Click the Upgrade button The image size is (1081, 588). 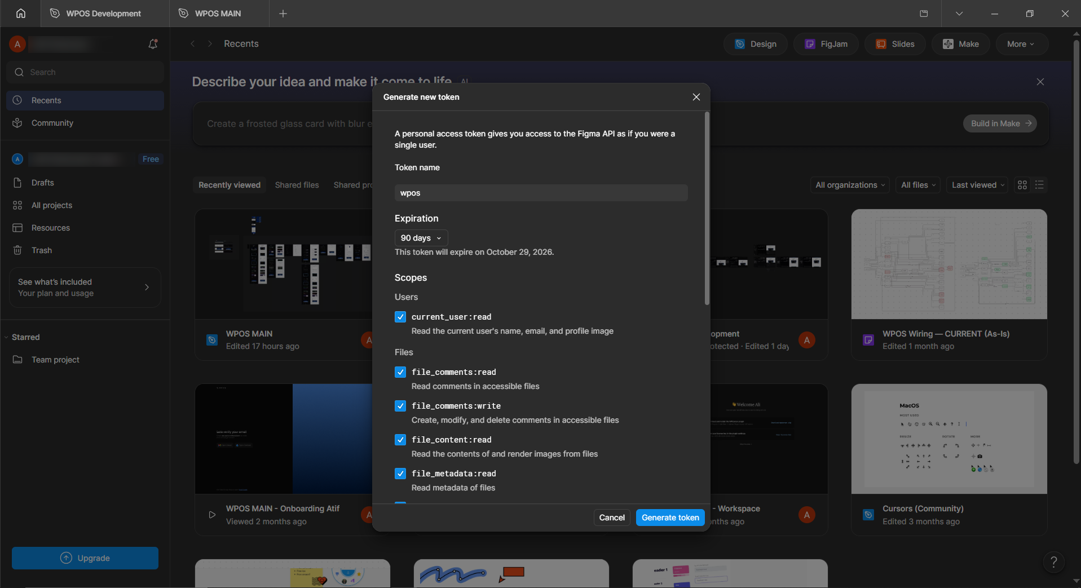tap(85, 558)
